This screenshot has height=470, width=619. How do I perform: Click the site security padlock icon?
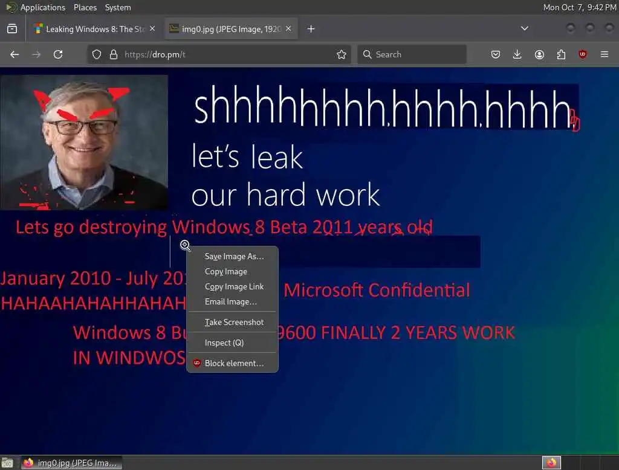coord(113,54)
